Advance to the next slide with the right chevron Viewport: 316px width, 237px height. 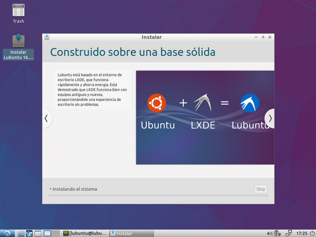[x=270, y=118]
